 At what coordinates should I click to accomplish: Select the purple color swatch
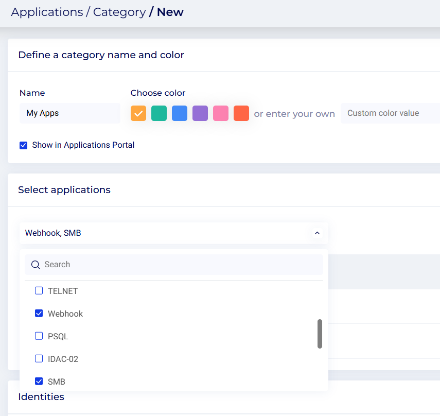pos(200,113)
